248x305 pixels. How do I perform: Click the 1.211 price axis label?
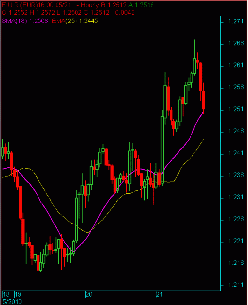tap(236, 285)
